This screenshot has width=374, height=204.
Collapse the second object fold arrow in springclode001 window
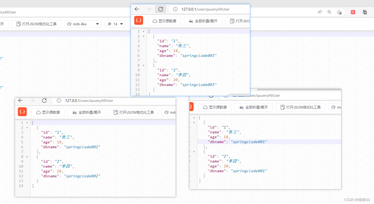(x=194, y=151)
